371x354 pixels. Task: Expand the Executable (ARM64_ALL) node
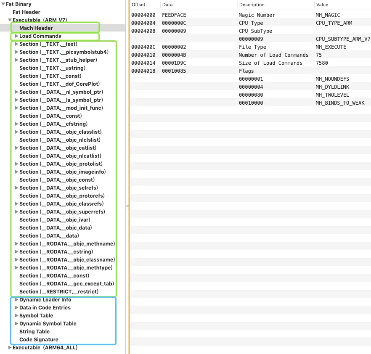coord(10,348)
